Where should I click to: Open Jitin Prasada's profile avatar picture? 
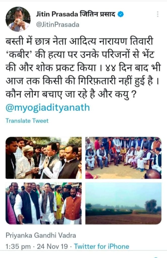point(18,19)
